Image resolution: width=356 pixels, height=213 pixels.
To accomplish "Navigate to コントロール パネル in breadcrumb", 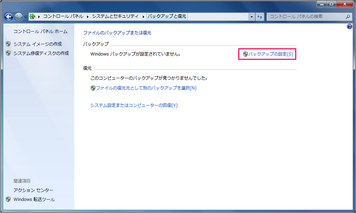I will 63,16.
